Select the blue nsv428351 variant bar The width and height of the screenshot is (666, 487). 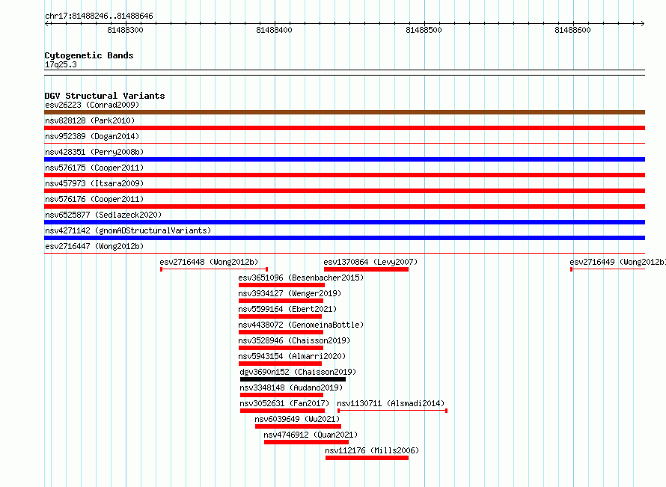click(x=344, y=159)
